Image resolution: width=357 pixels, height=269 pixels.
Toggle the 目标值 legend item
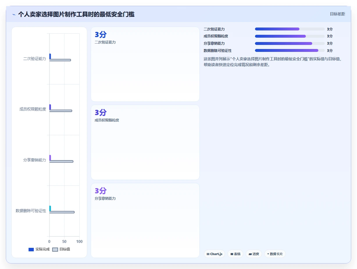pyautogui.click(x=61, y=249)
